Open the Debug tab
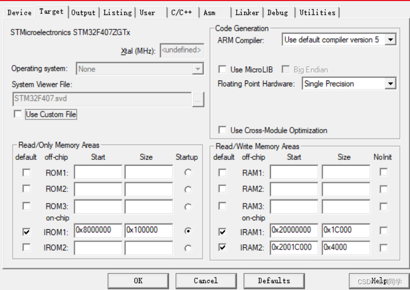This screenshot has width=410, height=290. pos(279,13)
